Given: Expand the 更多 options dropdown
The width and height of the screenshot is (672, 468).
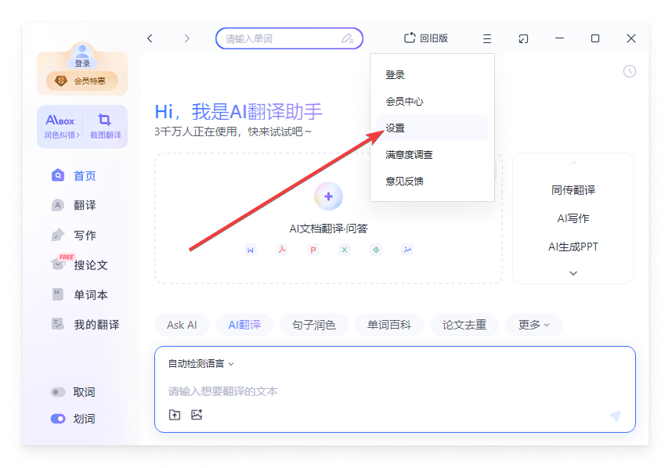Looking at the screenshot, I should coord(533,325).
